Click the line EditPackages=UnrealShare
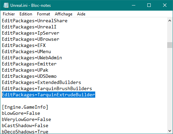173x134 pixels. (35, 21)
